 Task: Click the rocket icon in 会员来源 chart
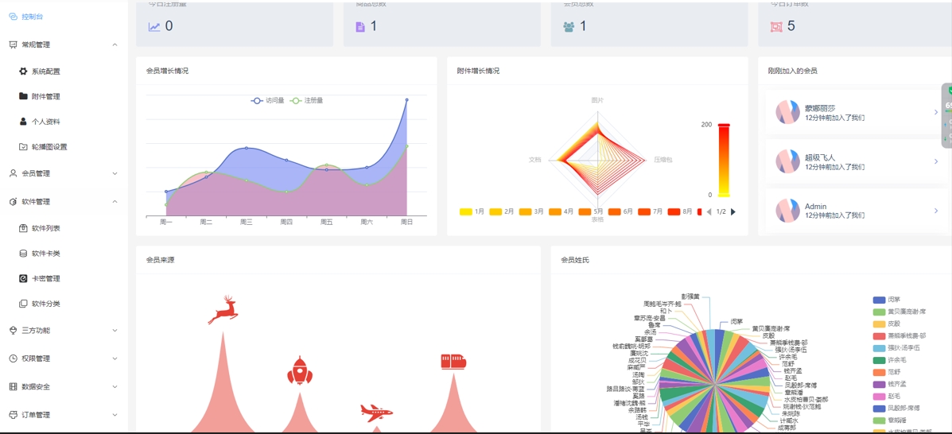click(299, 370)
